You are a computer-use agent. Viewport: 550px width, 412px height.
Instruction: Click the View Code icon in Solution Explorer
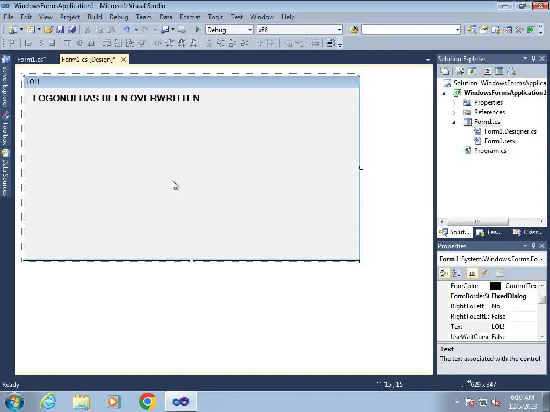pyautogui.click(x=488, y=71)
